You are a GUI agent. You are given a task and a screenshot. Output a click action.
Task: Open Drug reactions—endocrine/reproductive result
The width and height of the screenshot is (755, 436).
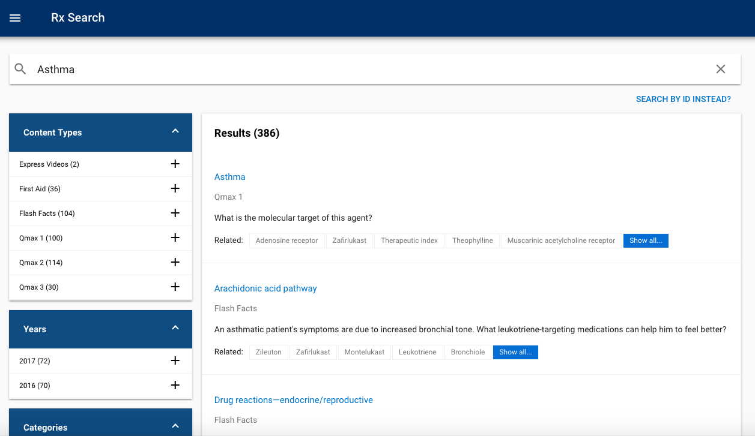(294, 400)
